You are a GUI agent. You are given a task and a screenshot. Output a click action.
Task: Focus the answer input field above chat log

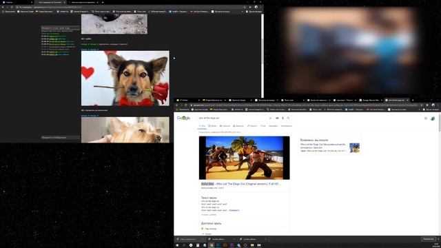61,28
